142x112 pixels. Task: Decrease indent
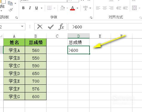point(119,8)
